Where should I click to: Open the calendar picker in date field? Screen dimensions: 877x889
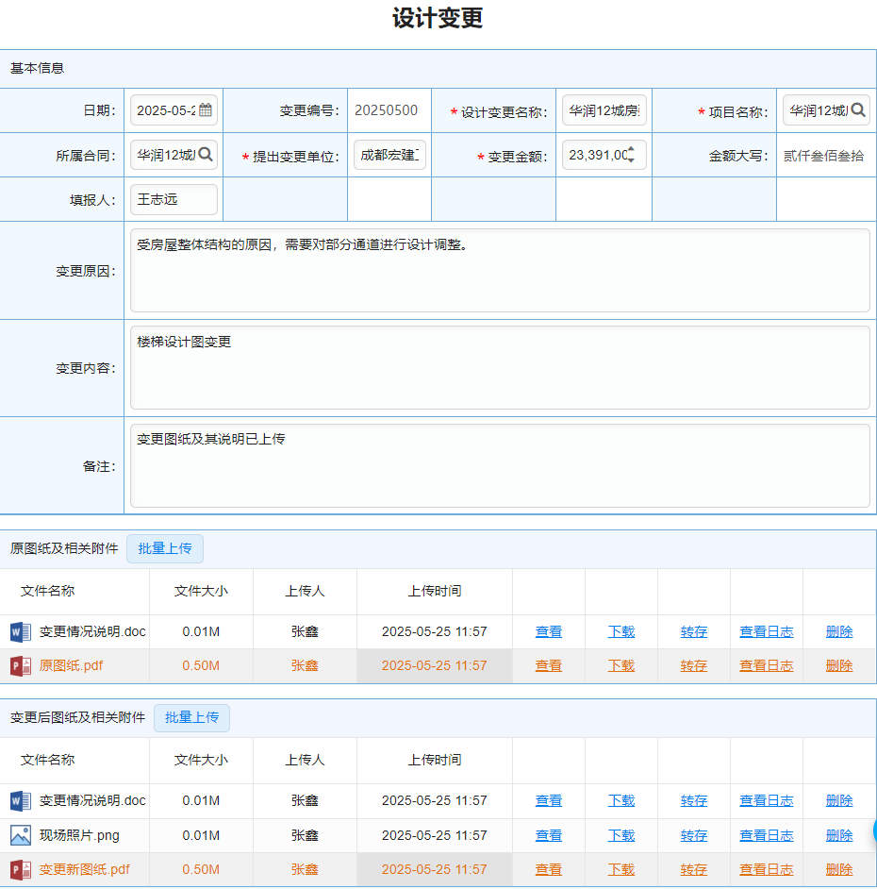pyautogui.click(x=206, y=110)
